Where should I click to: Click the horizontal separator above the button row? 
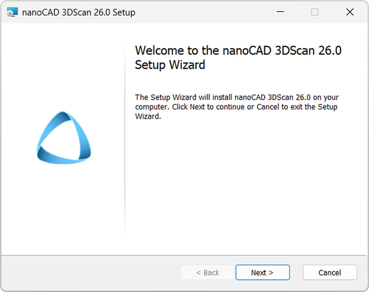tap(184, 256)
